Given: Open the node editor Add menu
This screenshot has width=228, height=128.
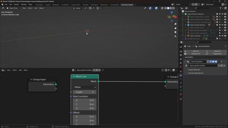Looking at the screenshot, I should pos(20,70).
